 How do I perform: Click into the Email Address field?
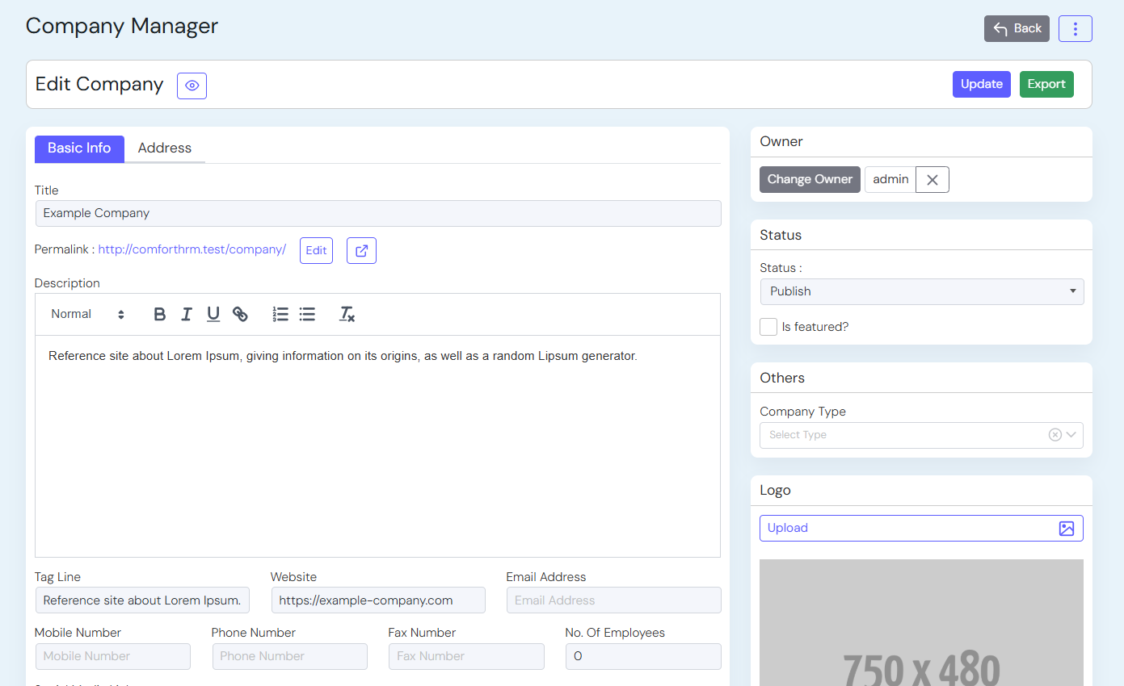(x=613, y=600)
